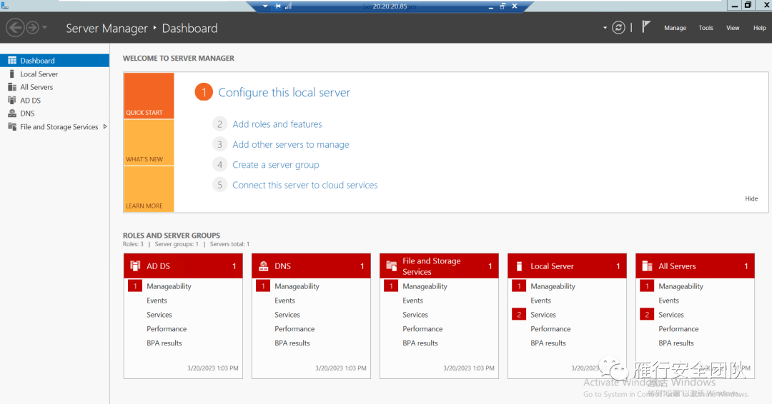Expand dropdown arrow beside refresh icon
The width and height of the screenshot is (772, 404).
coord(605,28)
